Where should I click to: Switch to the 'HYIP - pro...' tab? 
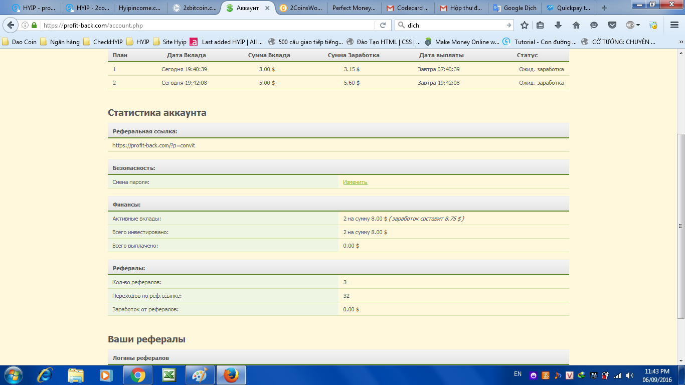pos(33,8)
